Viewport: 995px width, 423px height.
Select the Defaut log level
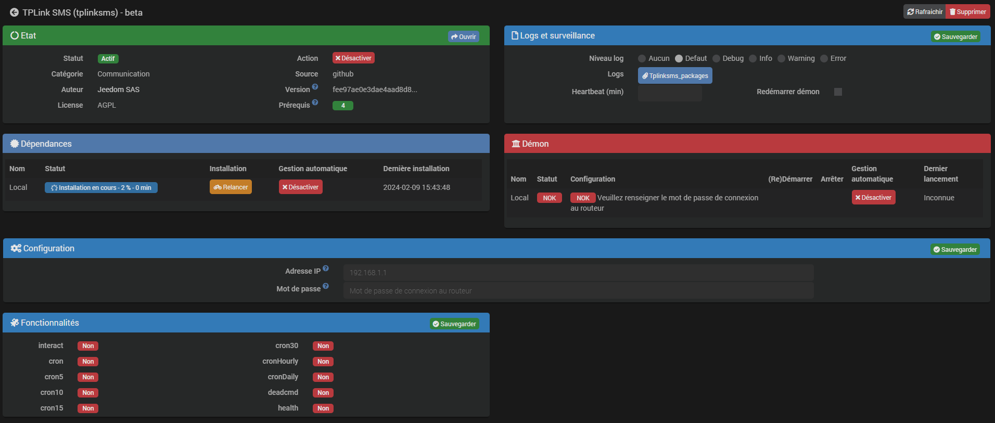(x=679, y=58)
